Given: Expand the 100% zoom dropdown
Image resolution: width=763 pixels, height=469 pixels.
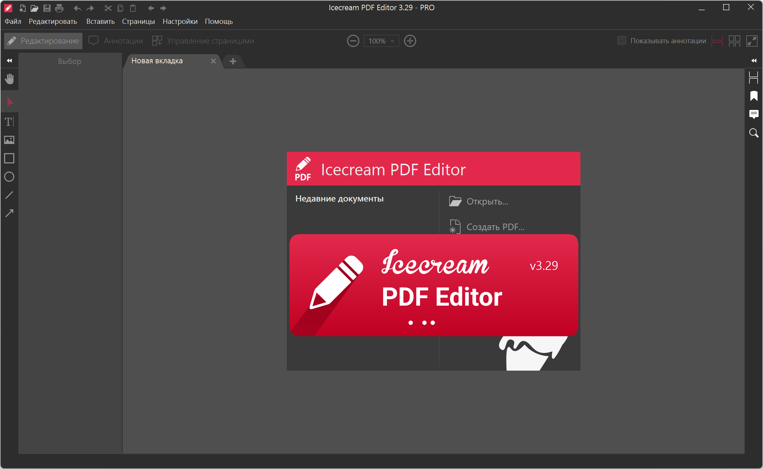Looking at the screenshot, I should pyautogui.click(x=392, y=41).
